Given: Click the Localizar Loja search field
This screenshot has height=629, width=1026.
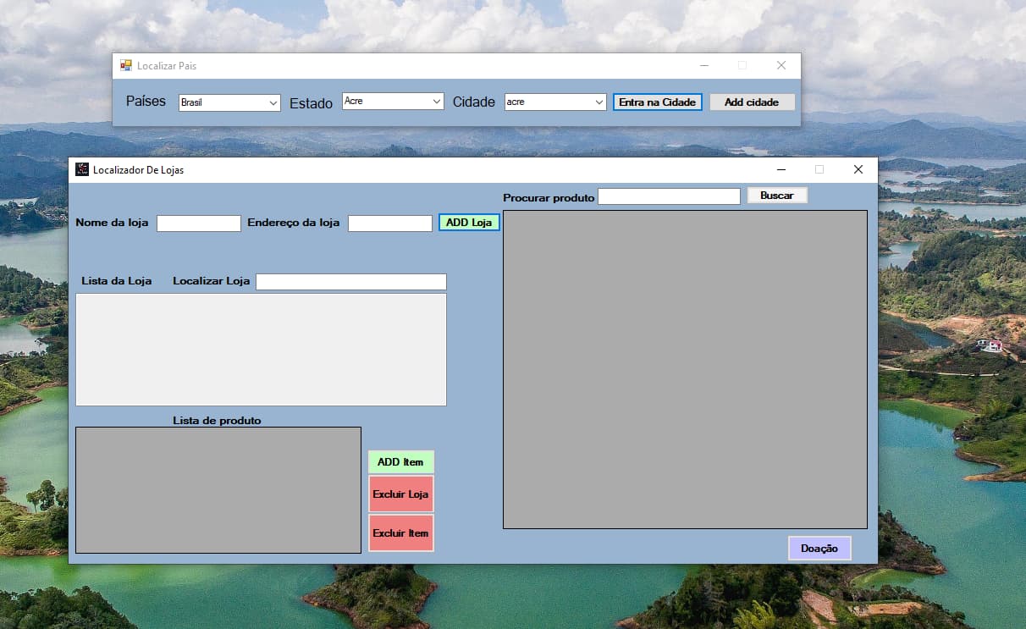Looking at the screenshot, I should 351,282.
